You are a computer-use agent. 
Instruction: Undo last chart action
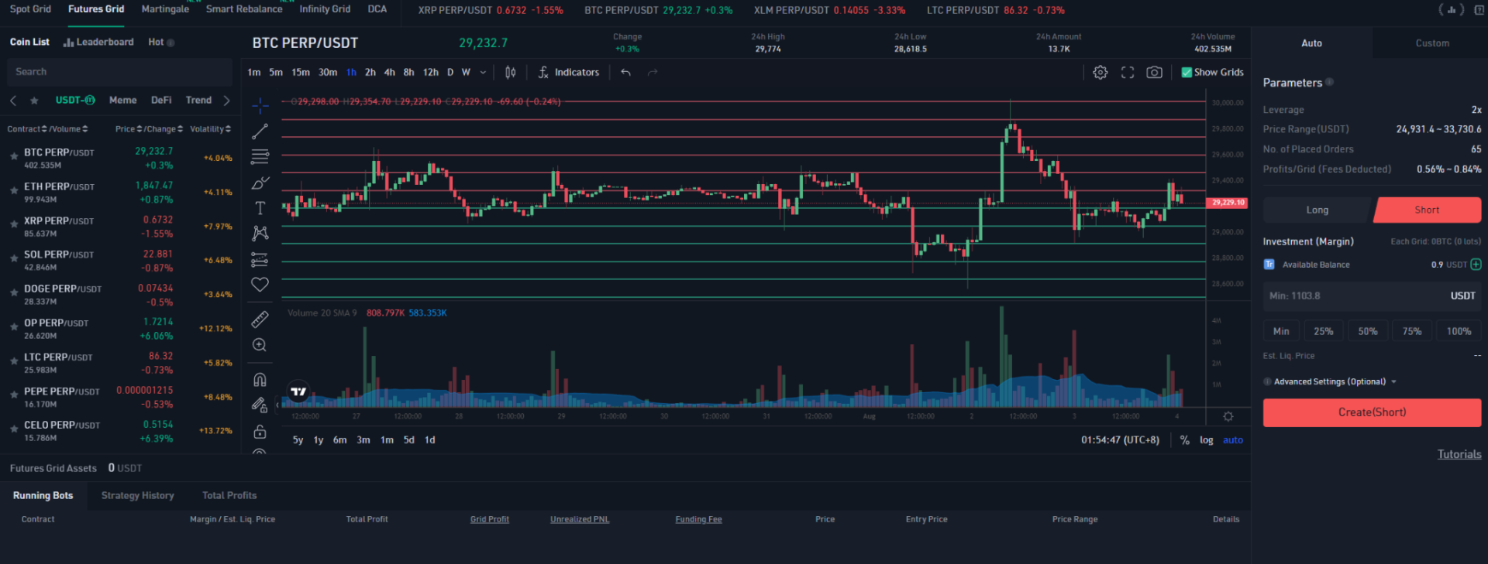(x=625, y=72)
